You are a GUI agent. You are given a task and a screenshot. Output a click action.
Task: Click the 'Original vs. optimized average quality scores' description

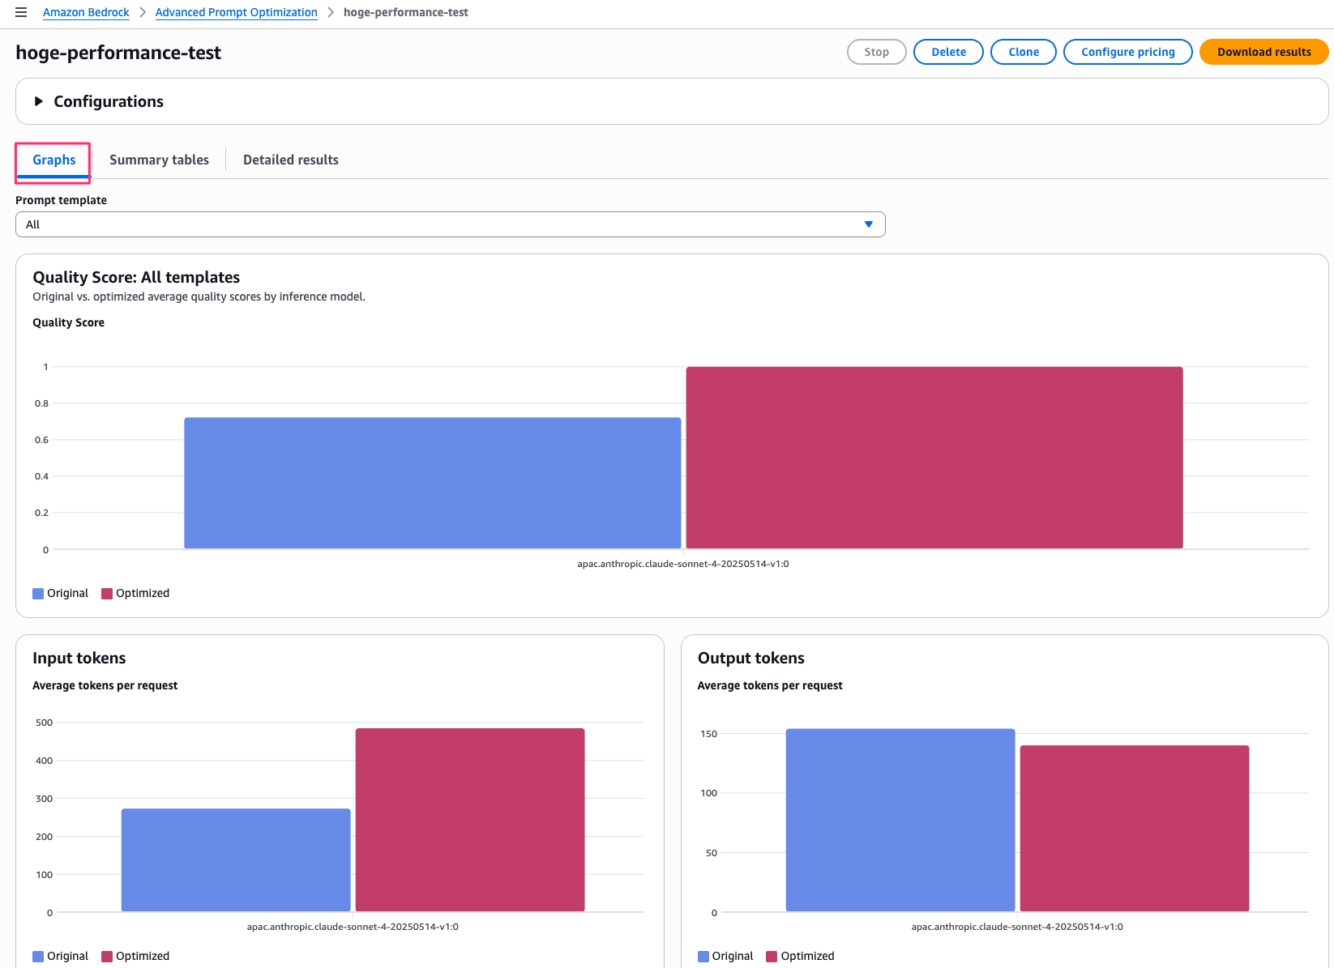(x=199, y=296)
